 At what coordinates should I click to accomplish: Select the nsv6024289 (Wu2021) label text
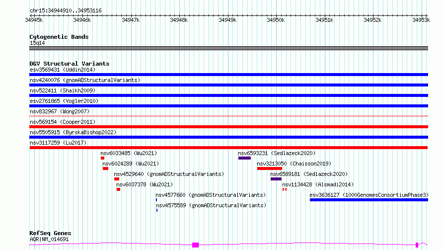tap(131, 164)
